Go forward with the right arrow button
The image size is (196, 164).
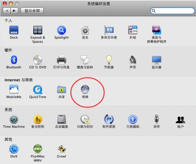(x=14, y=11)
